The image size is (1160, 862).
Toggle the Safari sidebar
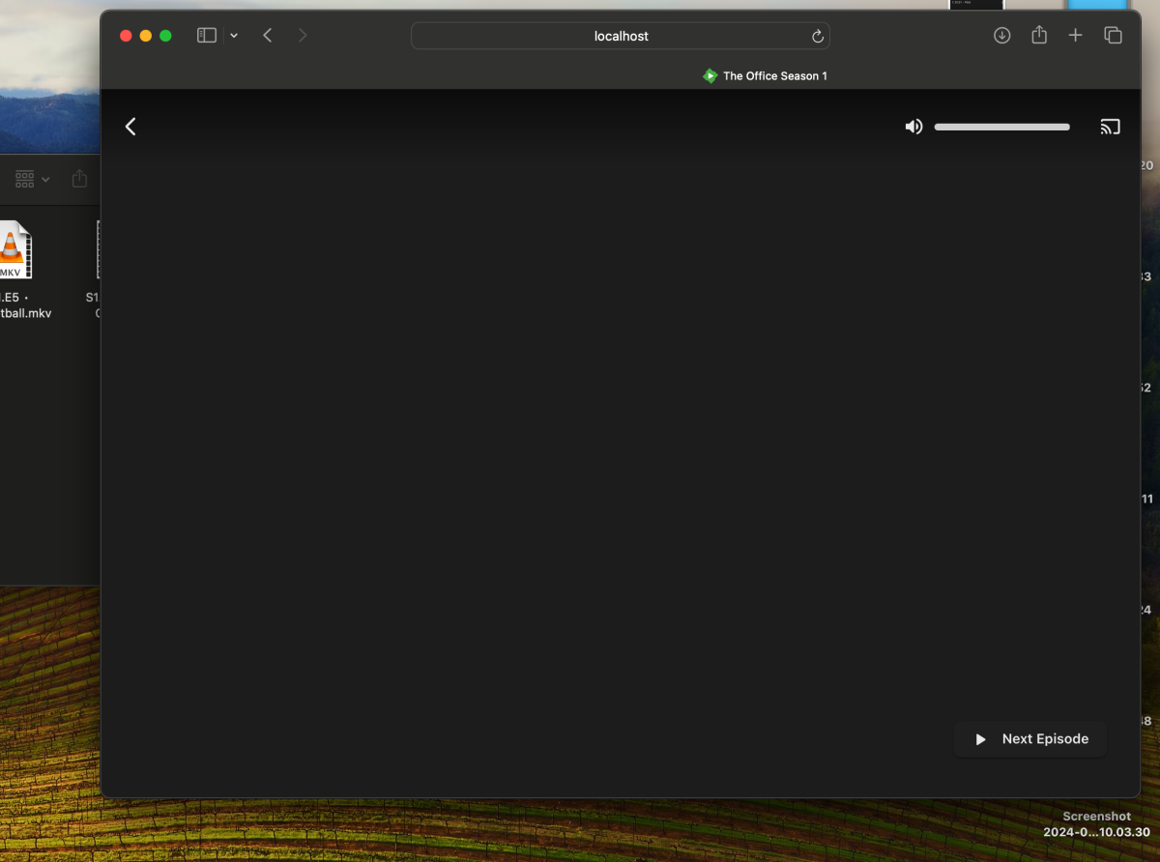click(x=206, y=35)
